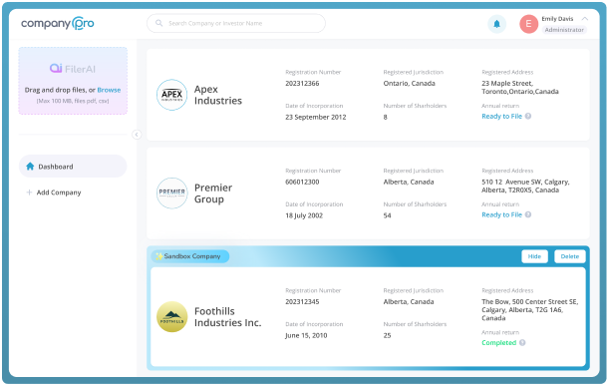609x386 pixels.
Task: Click The Bow, 500 Center Street address
Action: pos(530,310)
